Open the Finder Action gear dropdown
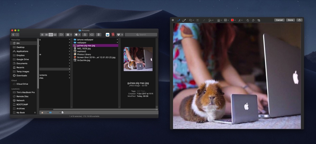This screenshot has height=144, width=316. pyautogui.click(x=77, y=34)
